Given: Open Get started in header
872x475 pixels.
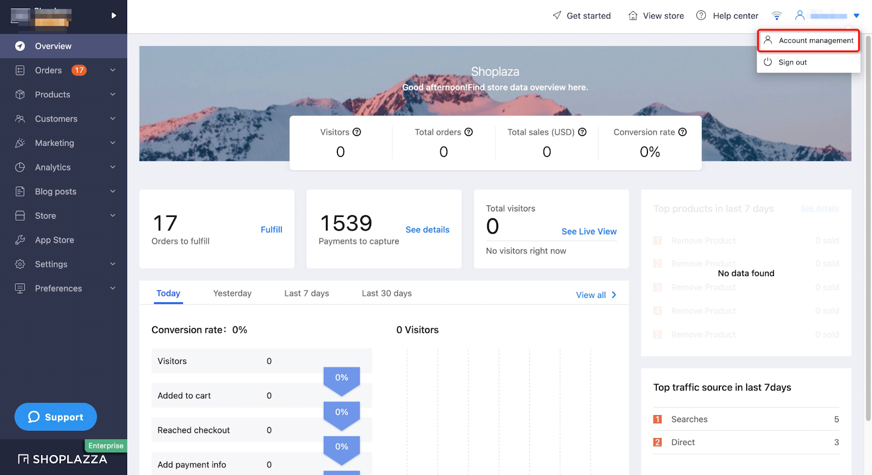Looking at the screenshot, I should (582, 16).
